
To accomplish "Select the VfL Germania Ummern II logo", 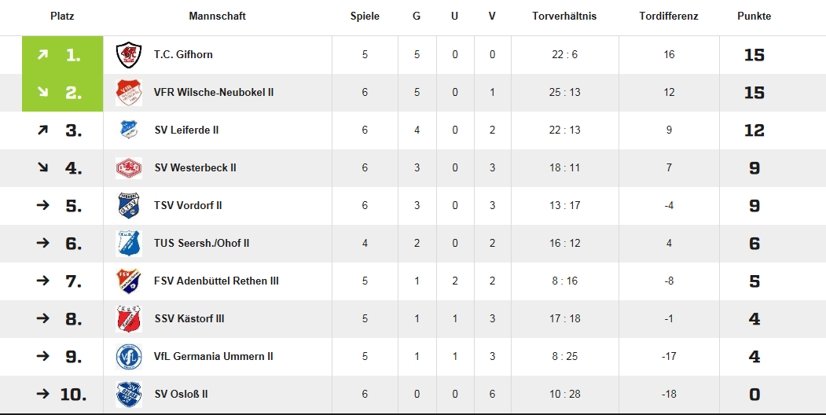I will pos(129,357).
